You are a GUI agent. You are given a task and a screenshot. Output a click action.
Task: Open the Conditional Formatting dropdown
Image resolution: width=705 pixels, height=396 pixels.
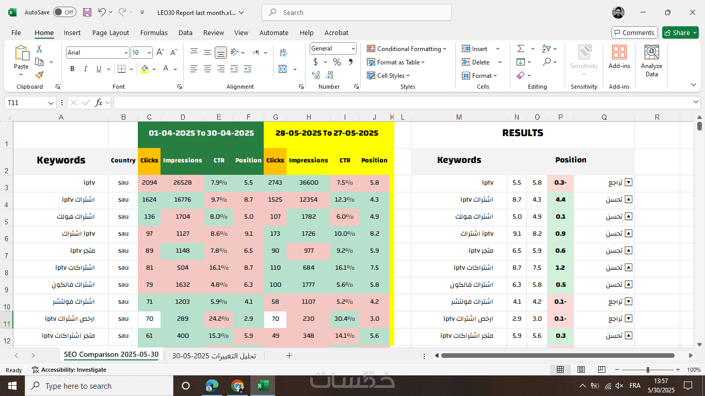[407, 48]
